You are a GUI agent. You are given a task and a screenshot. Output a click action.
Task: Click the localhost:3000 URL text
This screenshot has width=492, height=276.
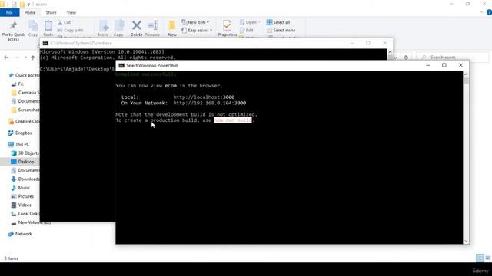pos(204,97)
